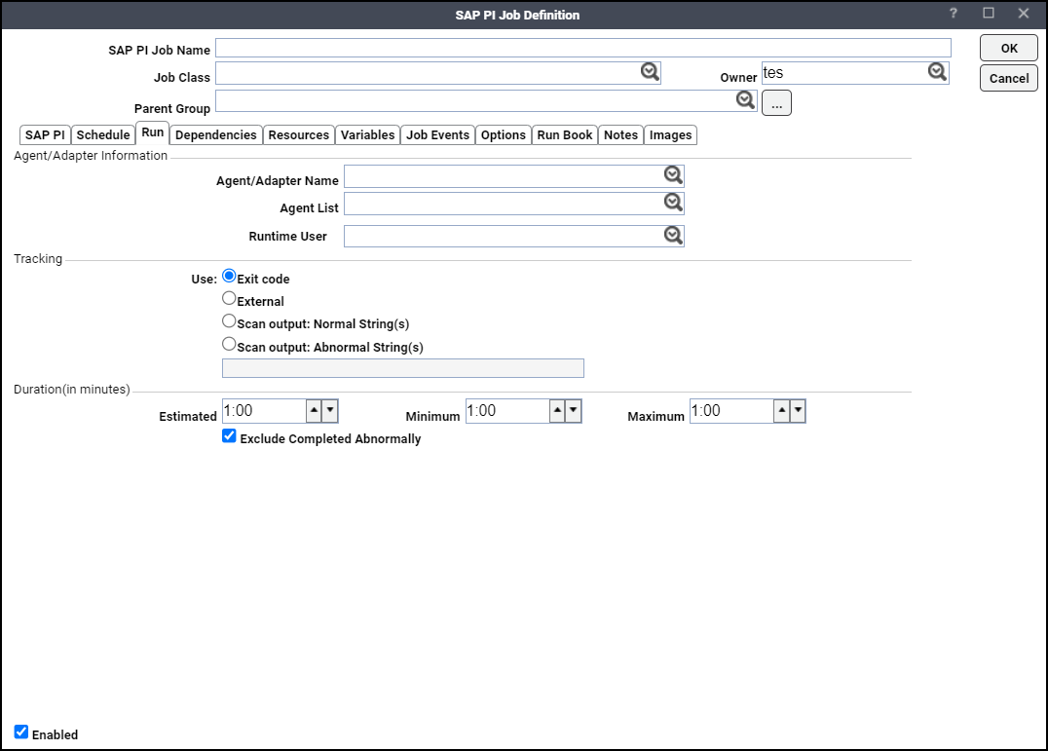Select the Run tab
The image size is (1048, 751).
point(152,132)
